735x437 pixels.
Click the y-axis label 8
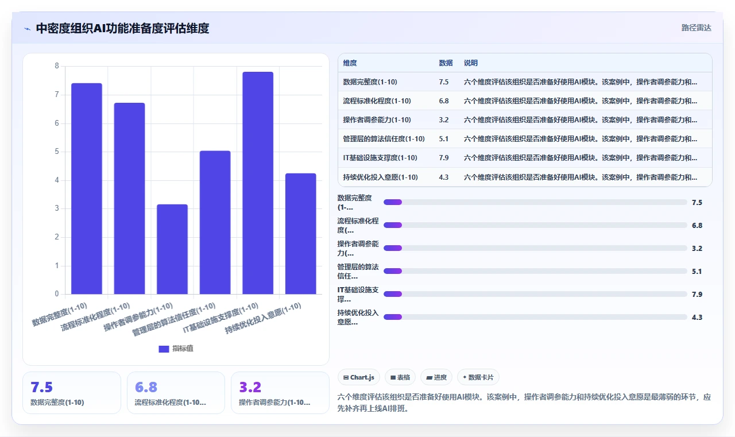[x=57, y=66]
